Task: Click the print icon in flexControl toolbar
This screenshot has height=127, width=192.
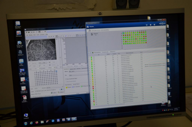Action: pyautogui.click(x=45, y=31)
